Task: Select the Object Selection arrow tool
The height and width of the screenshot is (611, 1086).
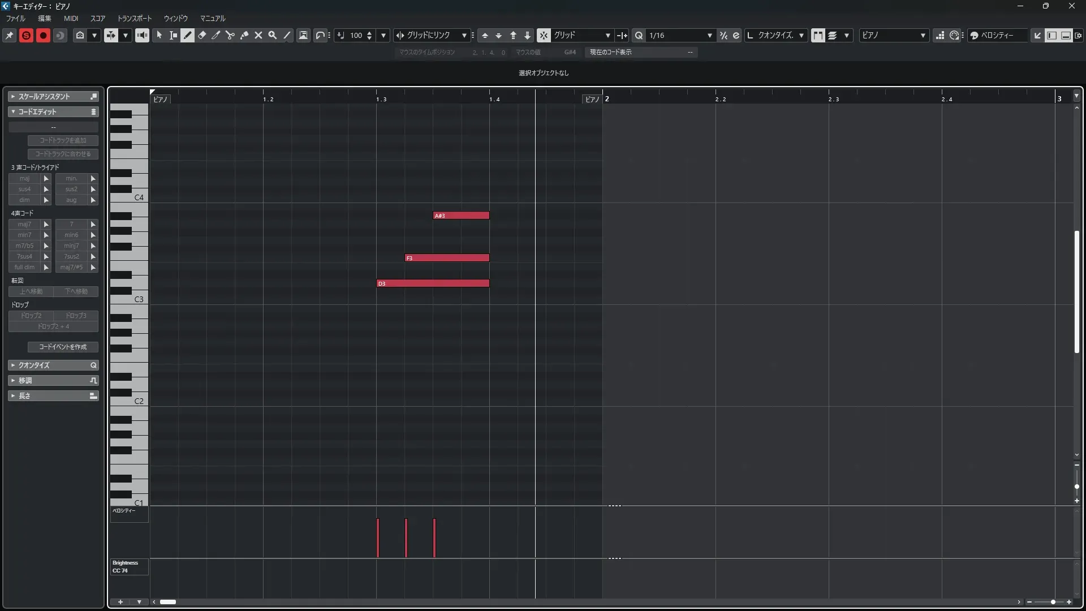Action: coord(160,35)
